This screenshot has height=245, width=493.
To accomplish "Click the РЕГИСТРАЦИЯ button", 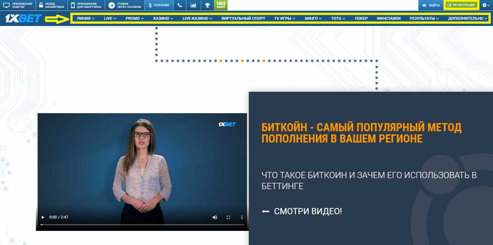I will [461, 5].
